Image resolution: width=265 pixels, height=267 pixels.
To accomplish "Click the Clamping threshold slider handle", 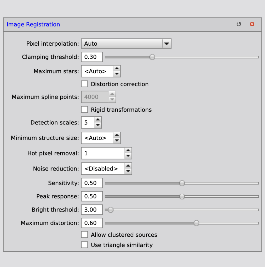I will point(152,57).
